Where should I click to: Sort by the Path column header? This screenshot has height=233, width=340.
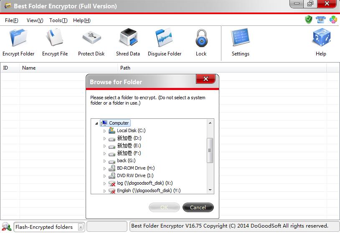tap(222, 68)
